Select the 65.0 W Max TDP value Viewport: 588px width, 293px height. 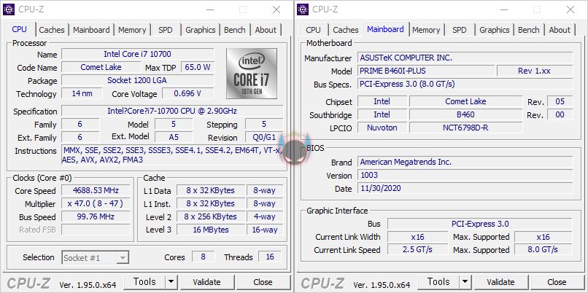[198, 67]
